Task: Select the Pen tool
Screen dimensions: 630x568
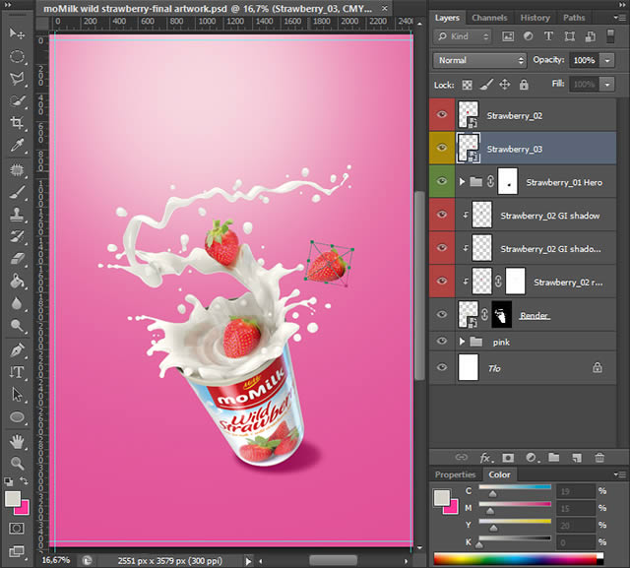Action: click(x=17, y=349)
